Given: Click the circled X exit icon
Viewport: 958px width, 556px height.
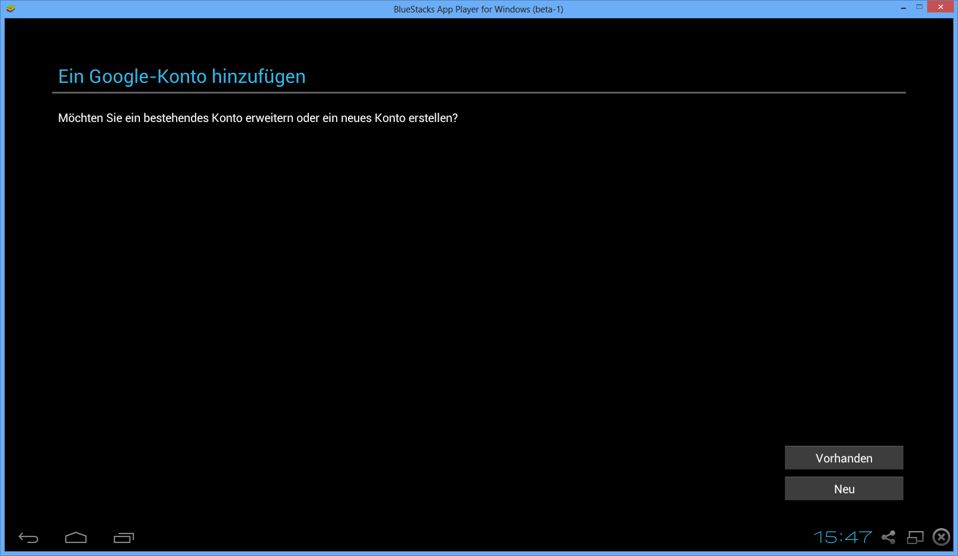Looking at the screenshot, I should click(941, 537).
